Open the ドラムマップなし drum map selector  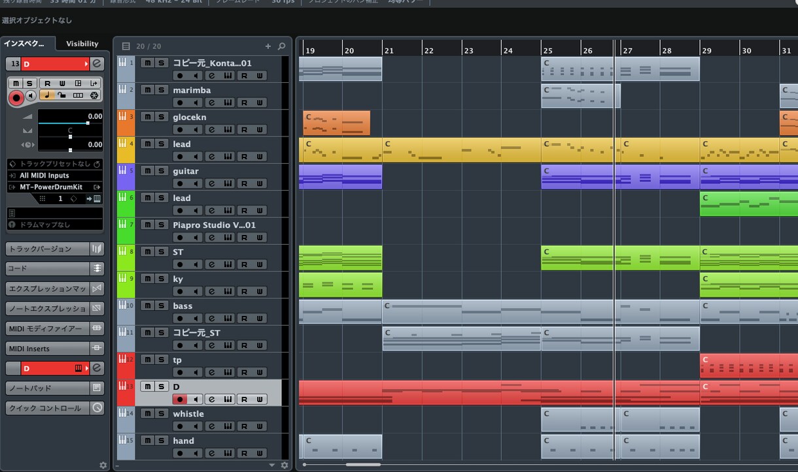[x=55, y=225]
